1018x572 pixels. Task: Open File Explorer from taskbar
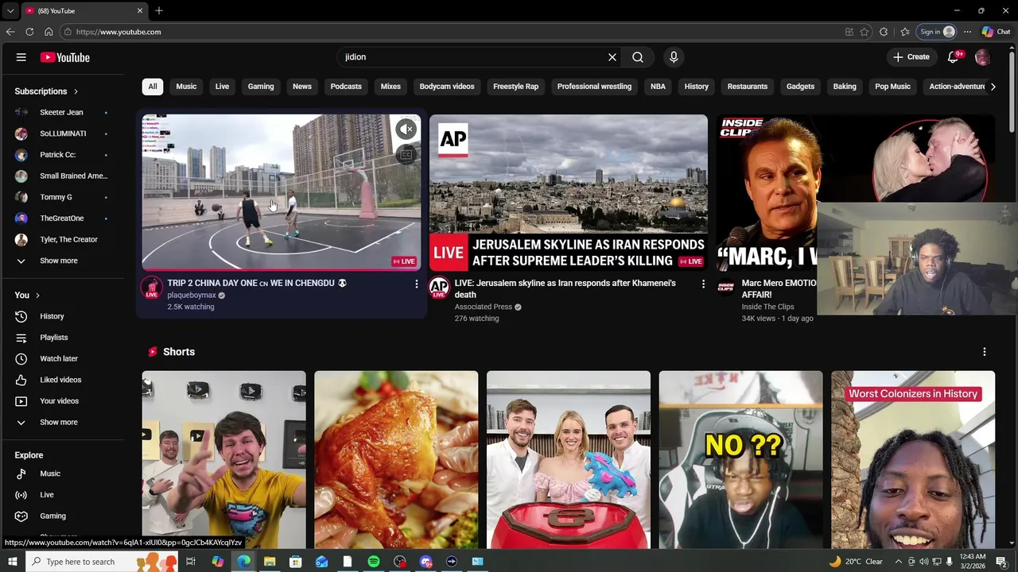270,562
